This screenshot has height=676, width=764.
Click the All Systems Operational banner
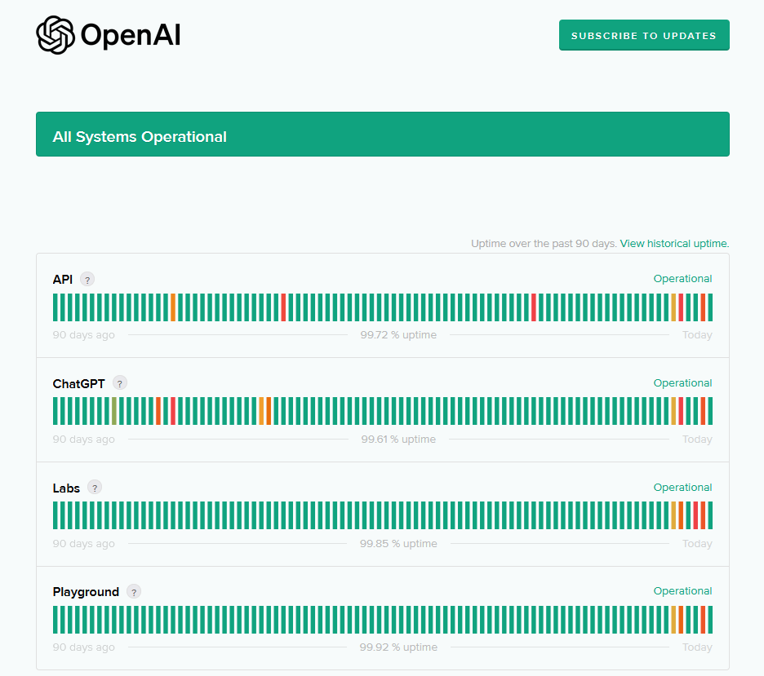(382, 135)
